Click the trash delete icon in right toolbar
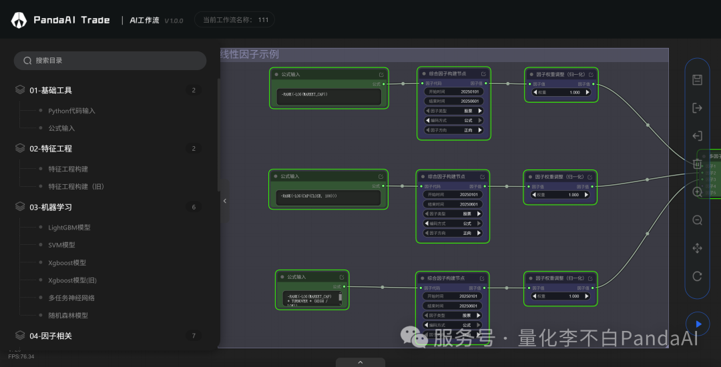 pos(697,164)
